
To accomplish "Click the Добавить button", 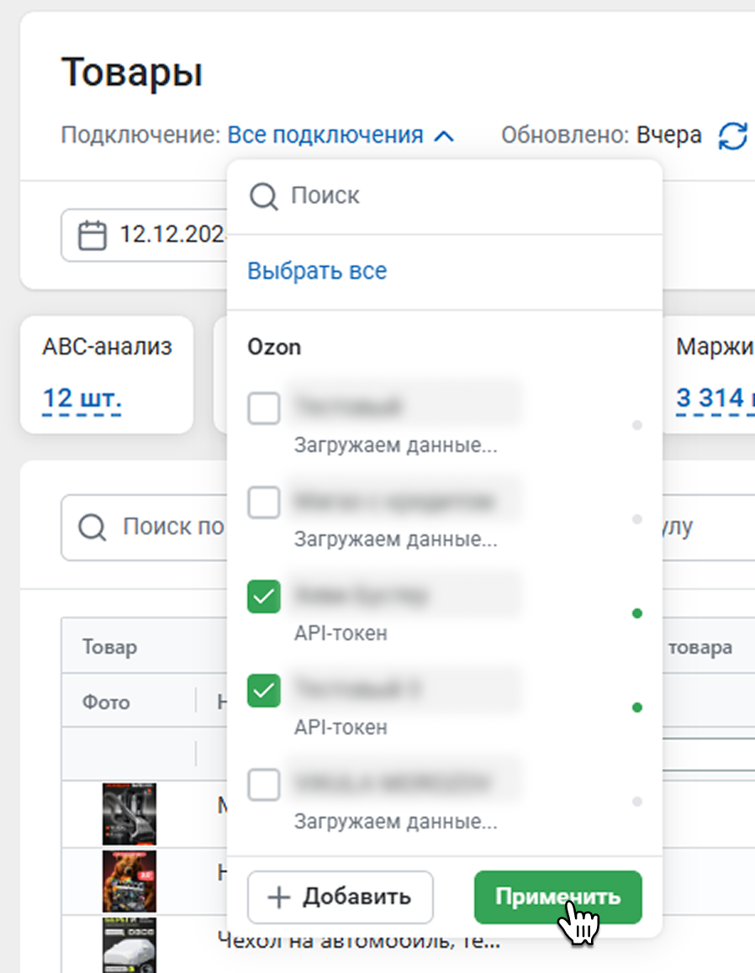I will coord(340,897).
